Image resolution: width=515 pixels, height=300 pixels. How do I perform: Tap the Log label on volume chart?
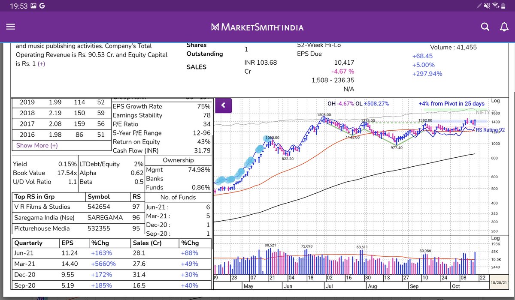tap(496, 238)
